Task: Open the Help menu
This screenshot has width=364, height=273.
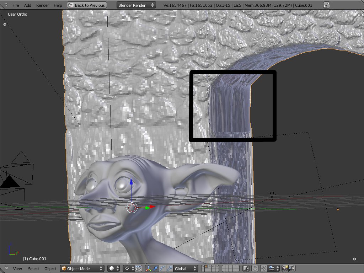Action: 58,5
